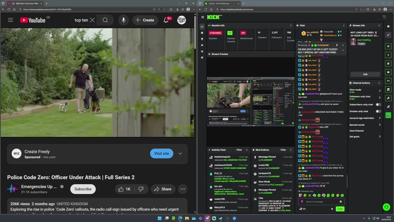394x222 pixels.
Task: Toggle the Partner Income ON badge
Action: pos(230,33)
